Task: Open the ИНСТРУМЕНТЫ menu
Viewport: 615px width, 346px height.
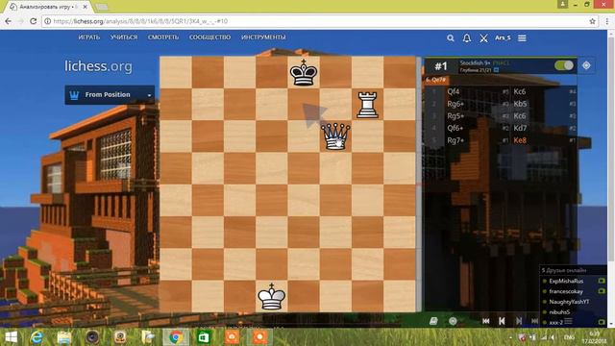Action: (x=263, y=37)
